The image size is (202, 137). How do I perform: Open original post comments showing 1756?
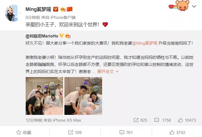point(163,120)
